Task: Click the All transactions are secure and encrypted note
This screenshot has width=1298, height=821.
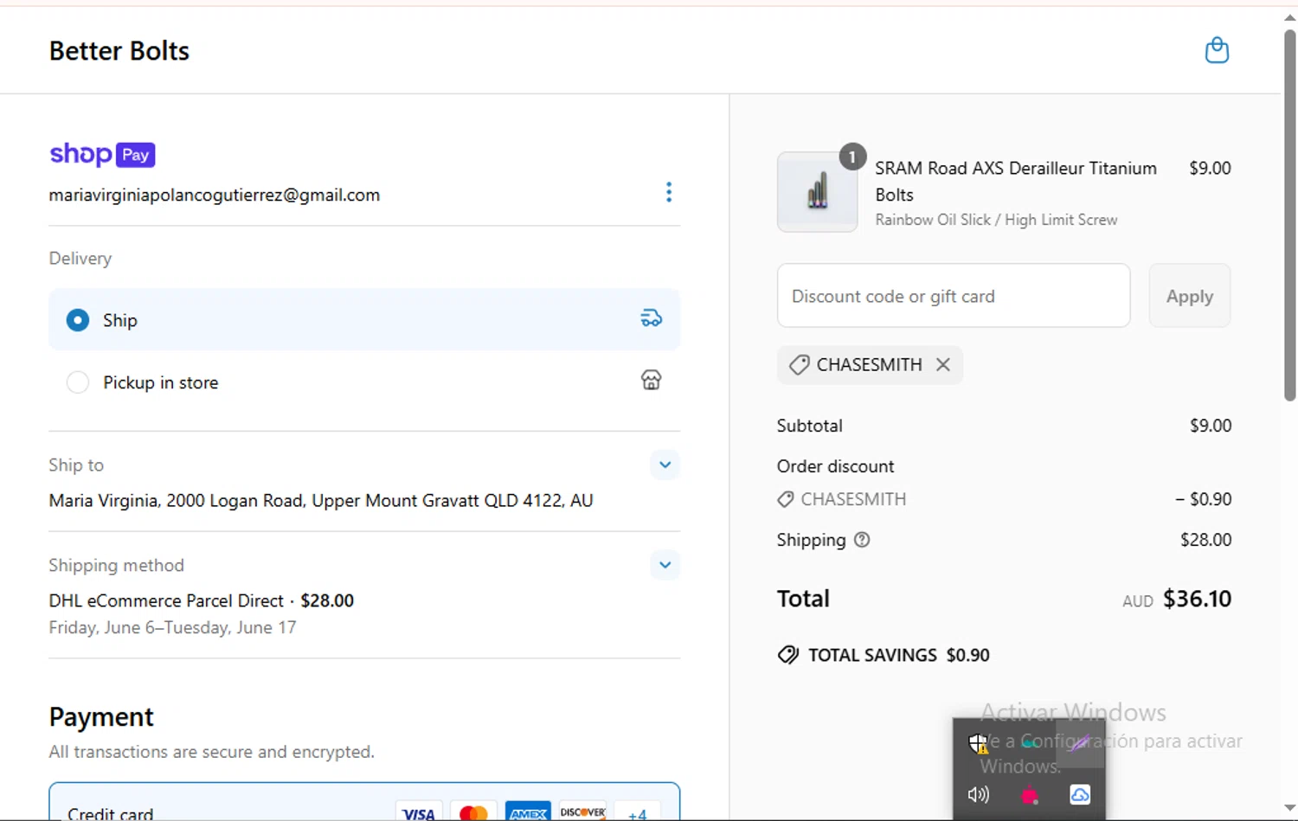Action: [212, 752]
